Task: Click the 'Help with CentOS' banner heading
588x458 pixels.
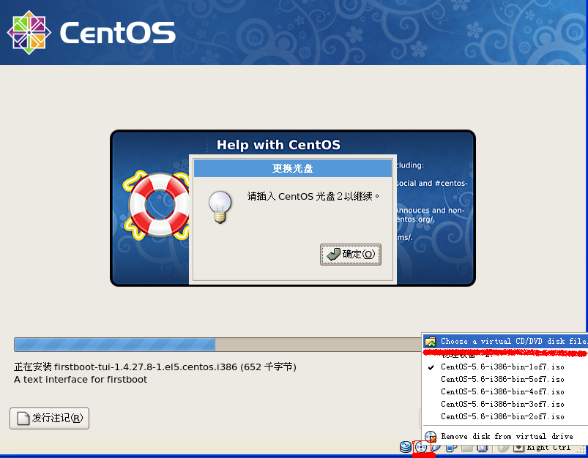Action: [278, 145]
